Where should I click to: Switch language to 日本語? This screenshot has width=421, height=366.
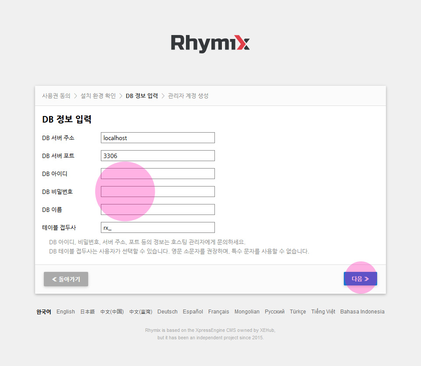(x=88, y=312)
